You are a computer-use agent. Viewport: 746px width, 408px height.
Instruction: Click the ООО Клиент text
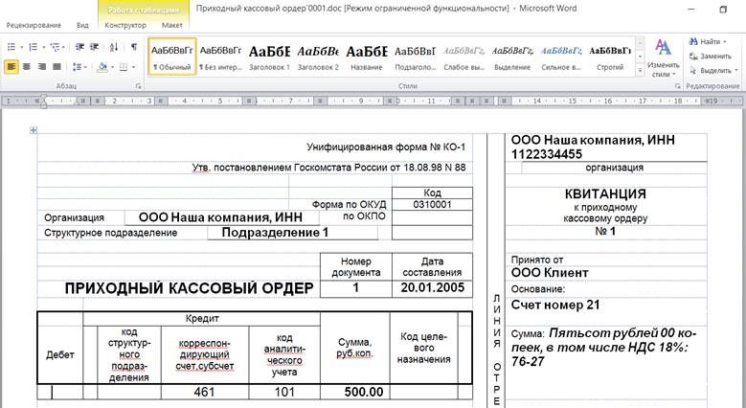point(550,273)
